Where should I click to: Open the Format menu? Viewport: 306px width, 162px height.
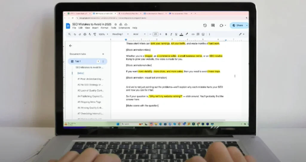click(x=104, y=28)
